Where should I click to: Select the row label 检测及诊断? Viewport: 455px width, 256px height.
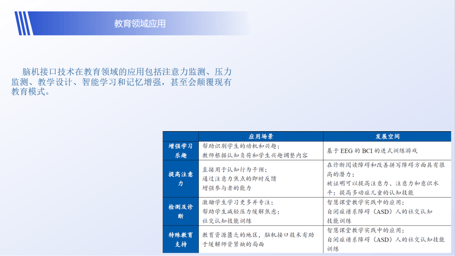pos(180,212)
